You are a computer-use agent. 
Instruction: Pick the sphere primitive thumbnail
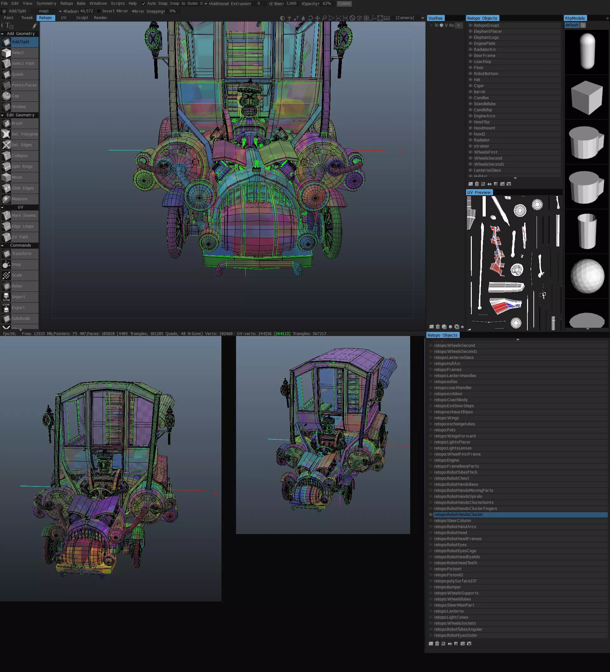coord(587,276)
